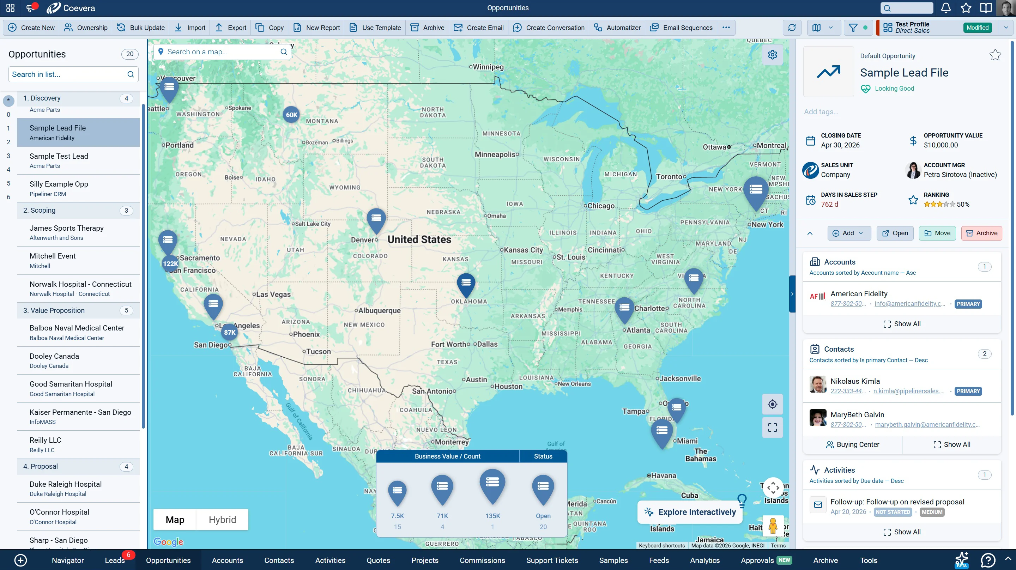The width and height of the screenshot is (1016, 570).
Task: Collapse the 4. Proposal group
Action: [78, 467]
